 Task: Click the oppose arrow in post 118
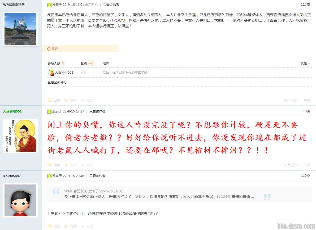click(83, 165)
